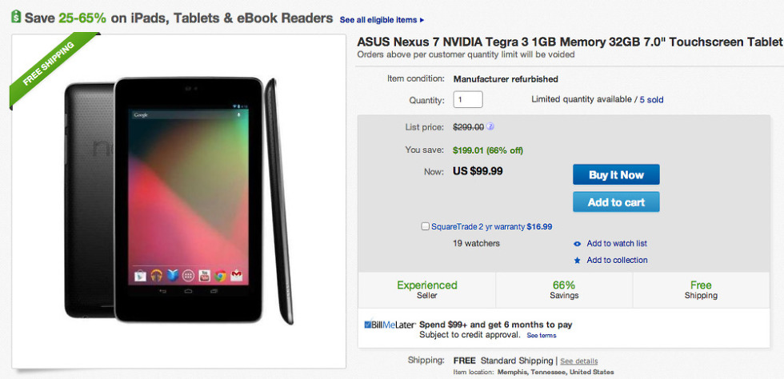Image resolution: width=784 pixels, height=379 pixels.
Task: Click the Quantity input field
Action: [x=468, y=100]
